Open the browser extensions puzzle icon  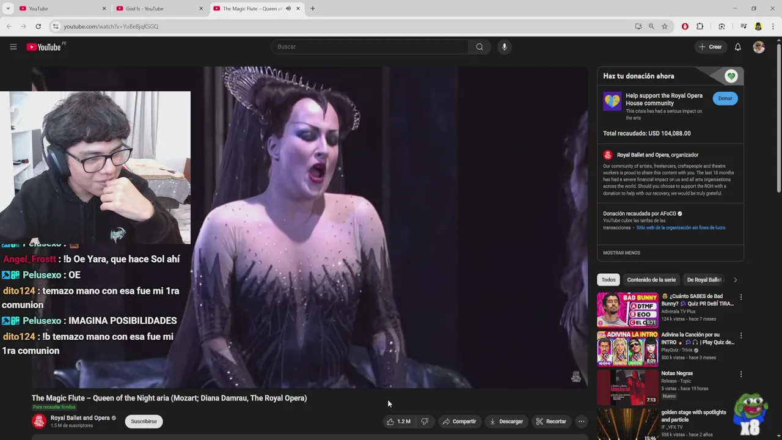point(700,26)
